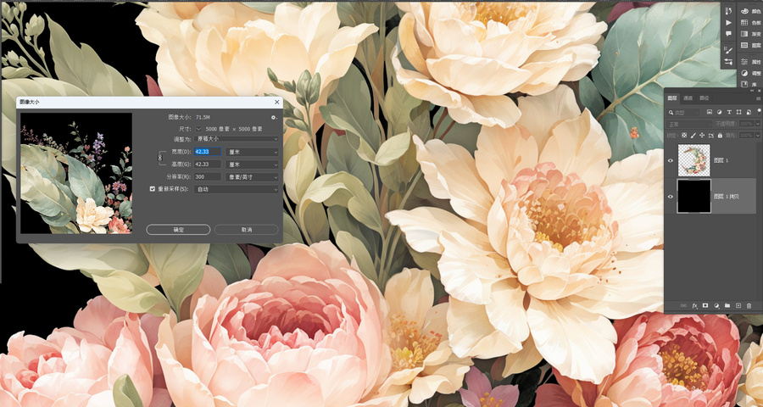Open Layers panel flyout menu
763x407 pixels.
click(x=758, y=98)
